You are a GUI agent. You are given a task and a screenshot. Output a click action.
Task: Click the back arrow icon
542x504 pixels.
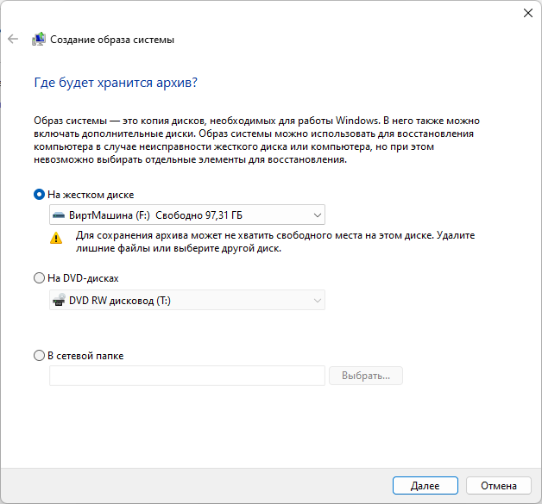[12, 40]
